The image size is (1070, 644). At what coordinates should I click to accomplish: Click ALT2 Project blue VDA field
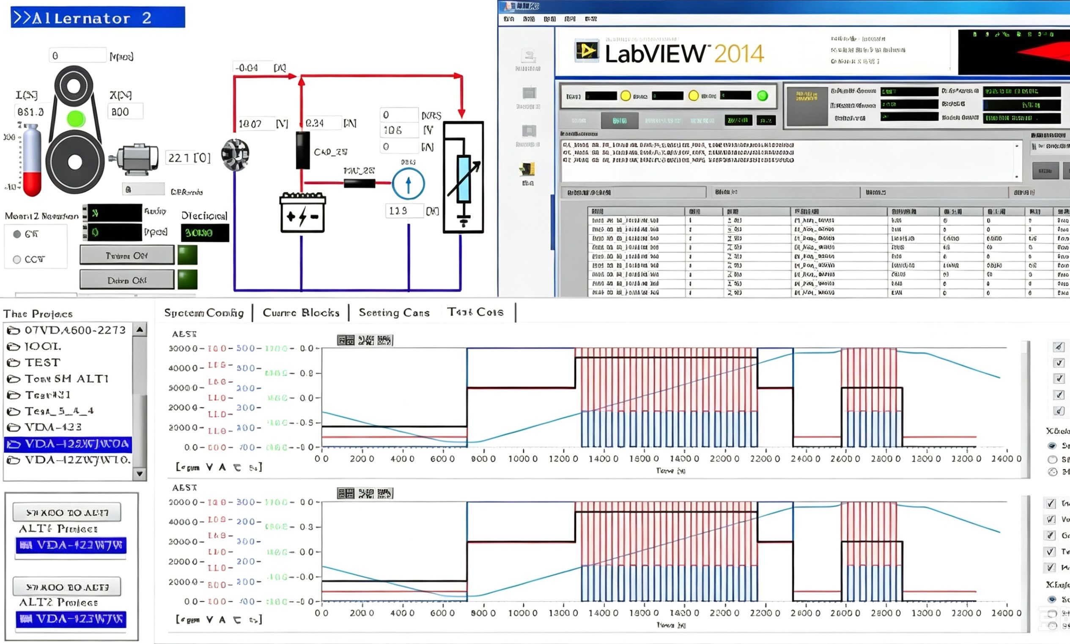click(71, 619)
